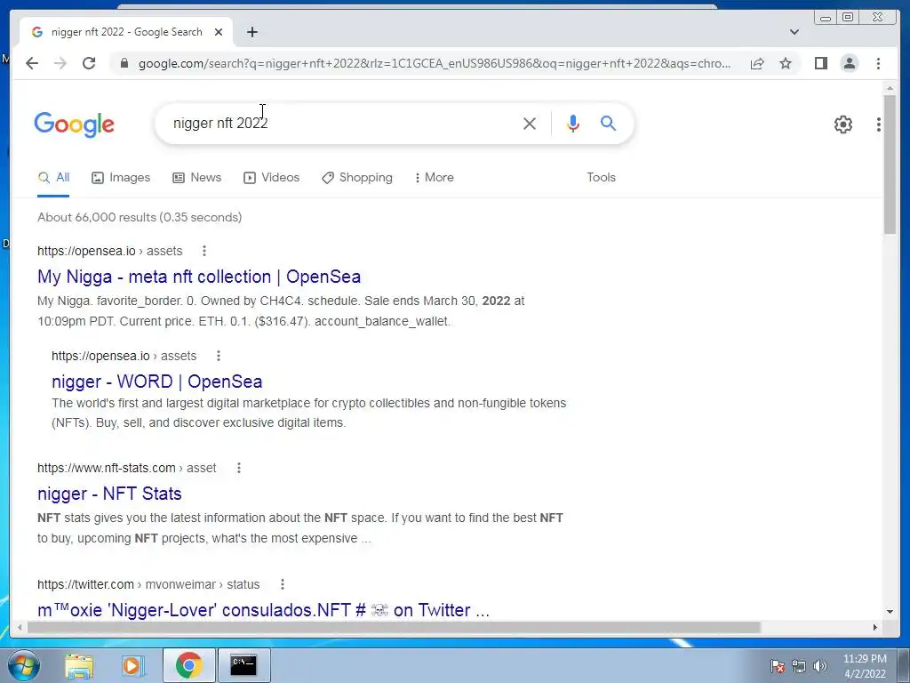Open the network status tray icon
This screenshot has width=910, height=683.
pos(799,666)
